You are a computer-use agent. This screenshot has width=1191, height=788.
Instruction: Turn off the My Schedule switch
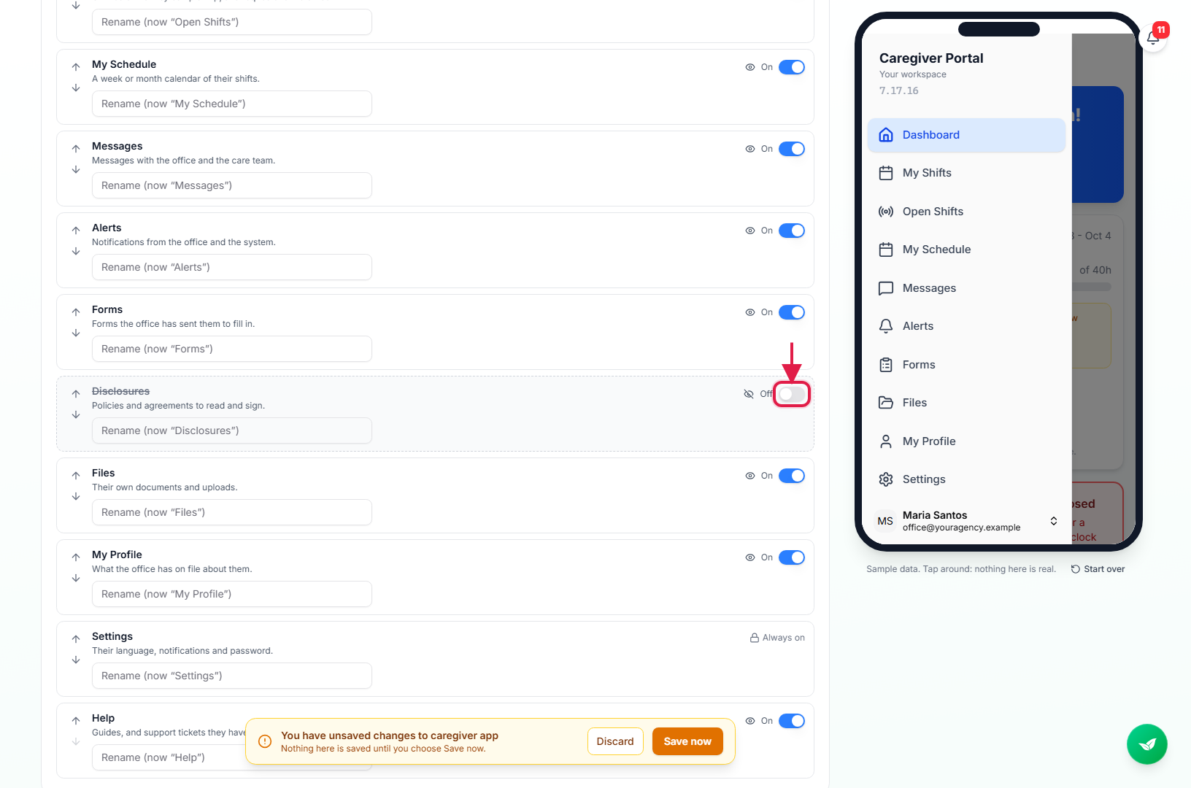(792, 67)
